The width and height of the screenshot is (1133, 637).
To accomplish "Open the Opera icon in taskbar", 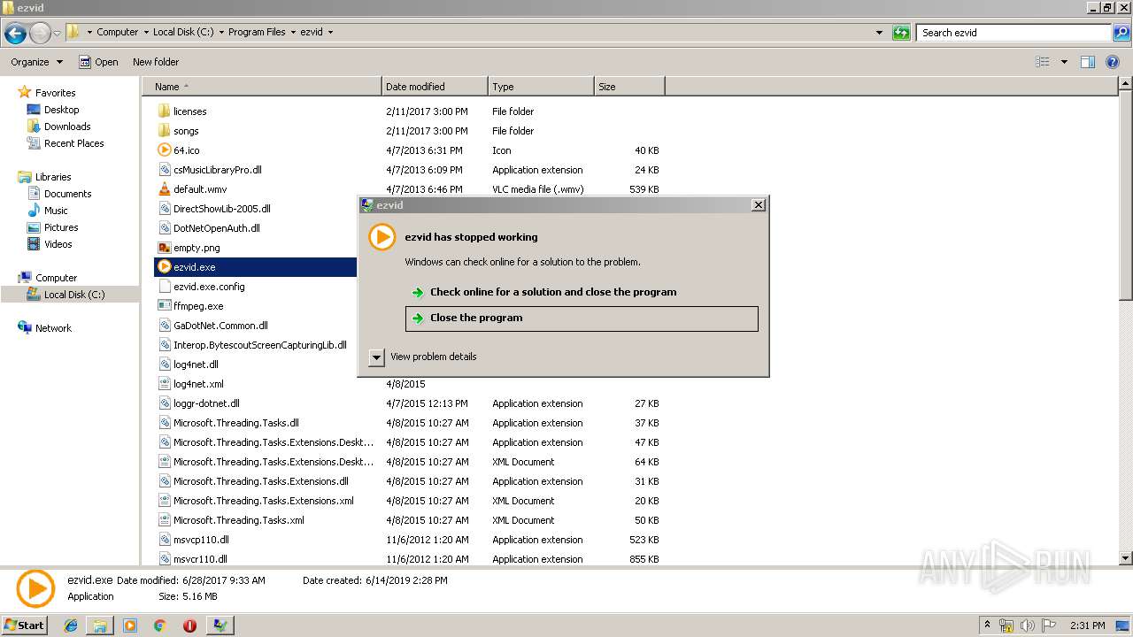I will 189,625.
